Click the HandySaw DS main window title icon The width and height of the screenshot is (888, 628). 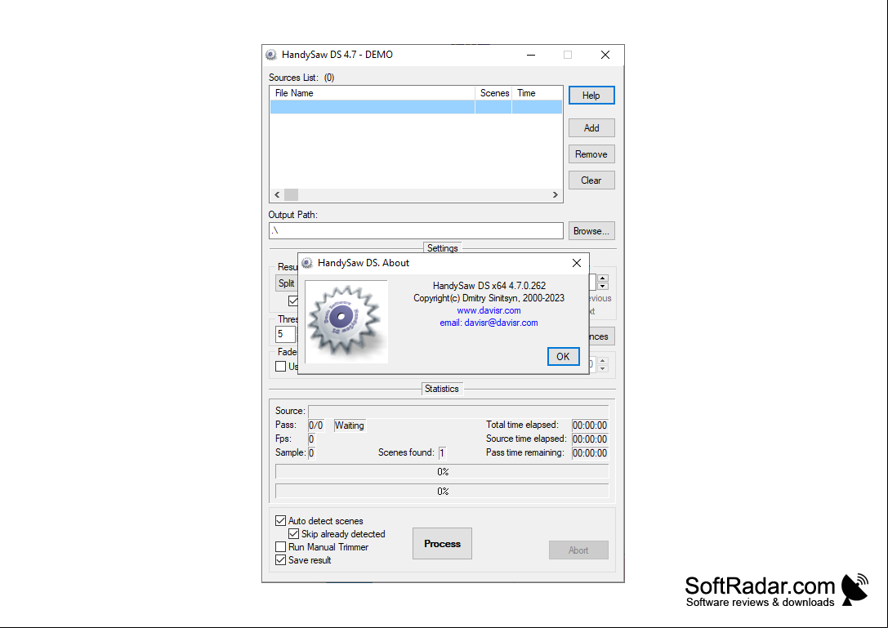271,55
